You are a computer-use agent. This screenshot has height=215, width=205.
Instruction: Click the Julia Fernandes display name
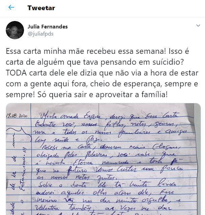pyautogui.click(x=47, y=26)
